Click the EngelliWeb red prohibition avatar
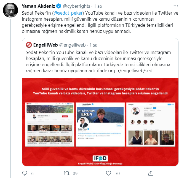 (x=29, y=45)
